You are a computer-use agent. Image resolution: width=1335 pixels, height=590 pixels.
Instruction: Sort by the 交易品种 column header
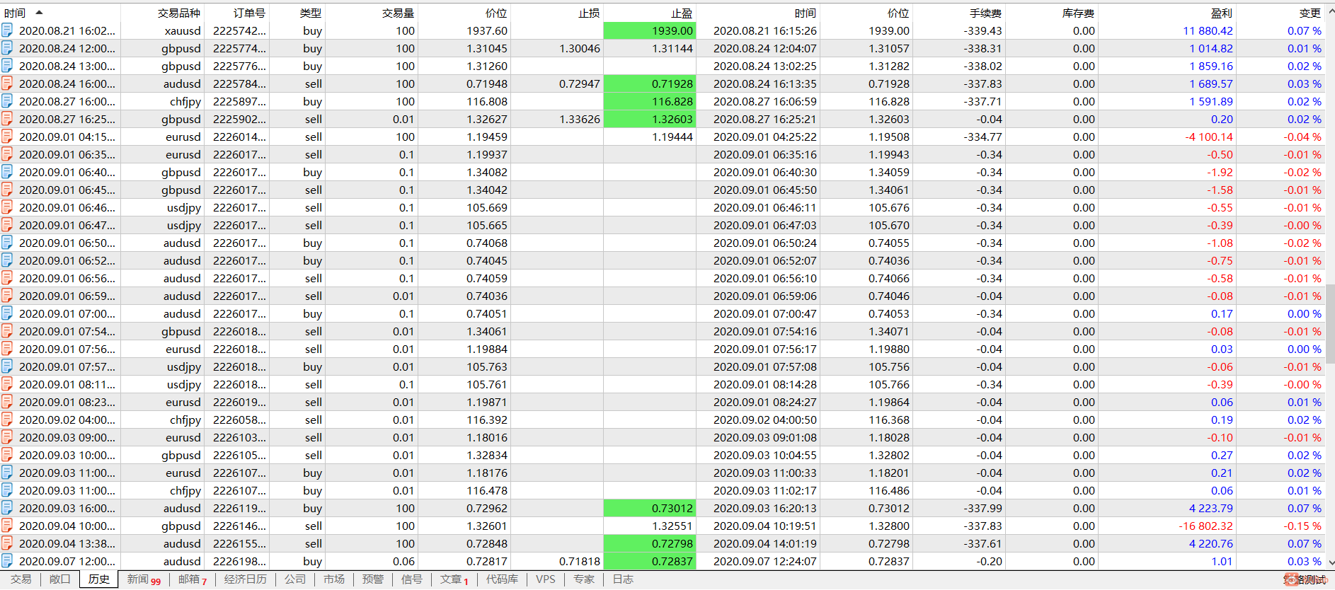pos(179,13)
